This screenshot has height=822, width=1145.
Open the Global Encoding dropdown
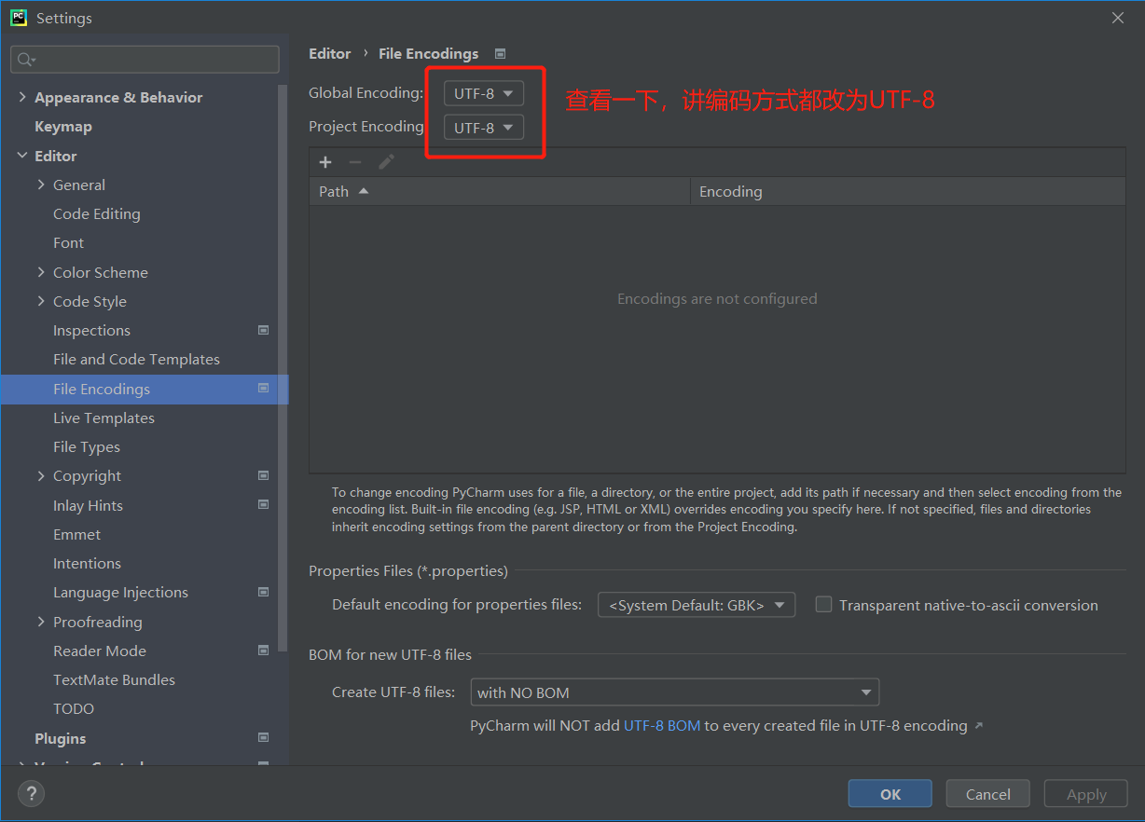point(484,93)
